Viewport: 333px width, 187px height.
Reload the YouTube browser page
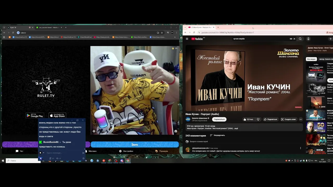[194, 32]
